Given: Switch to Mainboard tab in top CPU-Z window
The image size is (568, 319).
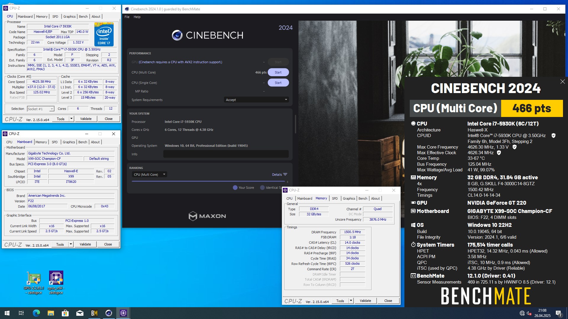Looking at the screenshot, I should tap(25, 17).
